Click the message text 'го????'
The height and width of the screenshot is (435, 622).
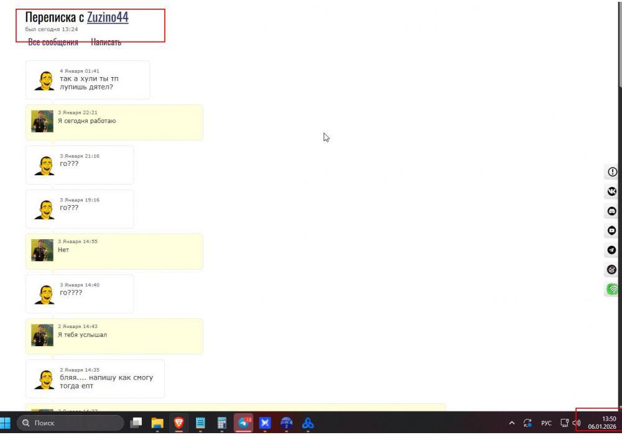click(x=71, y=293)
